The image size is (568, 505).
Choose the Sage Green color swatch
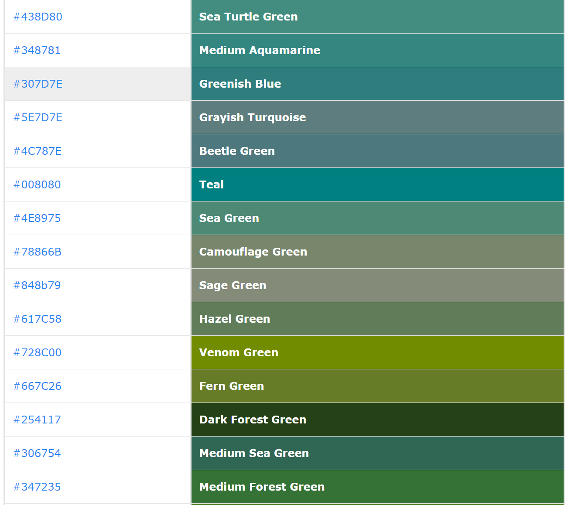click(377, 285)
